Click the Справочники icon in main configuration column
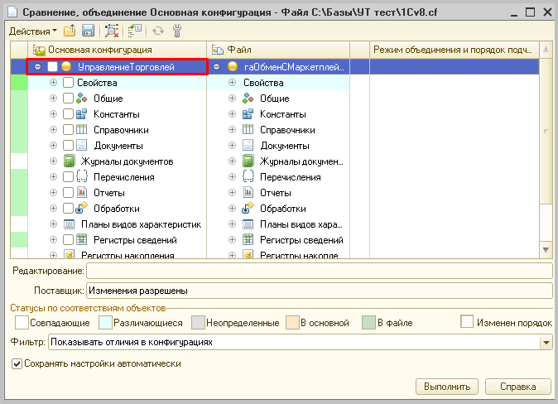Image resolution: width=558 pixels, height=404 pixels. [81, 130]
